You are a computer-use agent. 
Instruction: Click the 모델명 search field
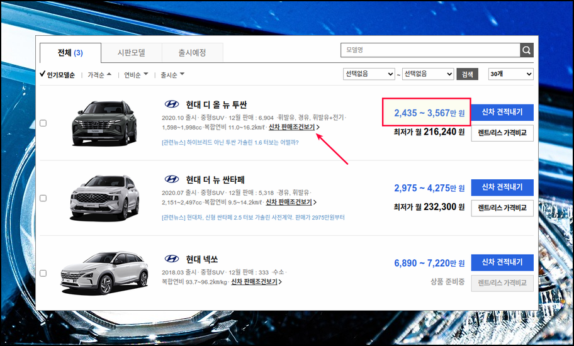tap(430, 50)
